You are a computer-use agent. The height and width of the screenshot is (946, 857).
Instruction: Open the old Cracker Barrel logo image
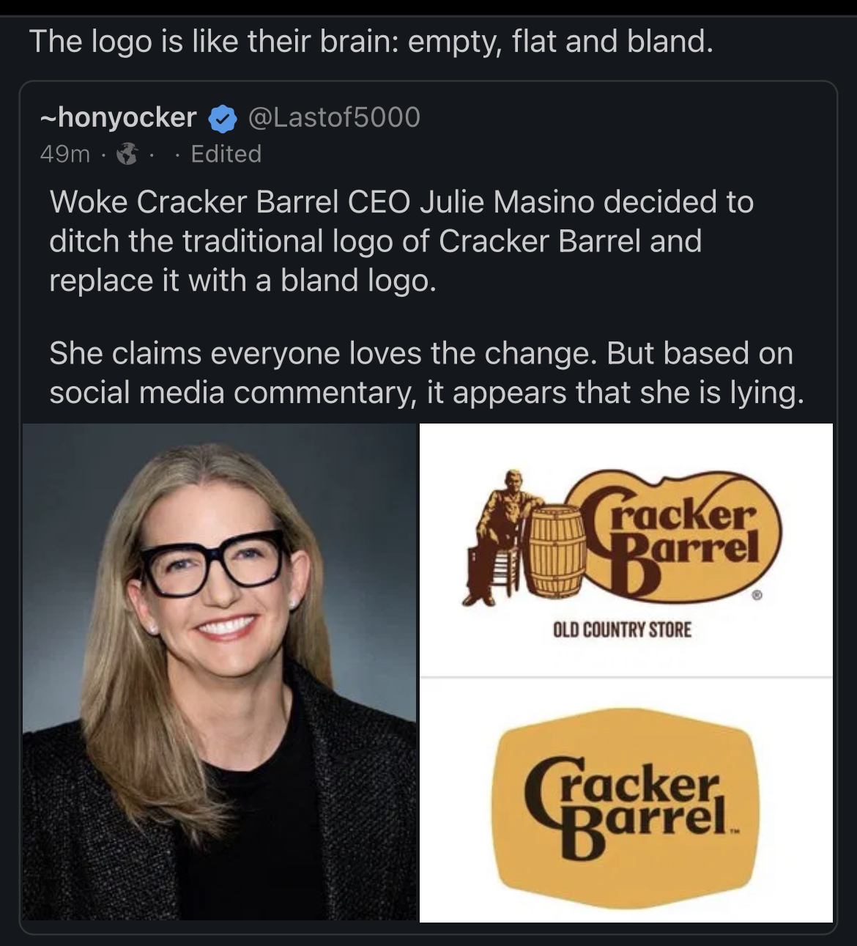(626, 550)
